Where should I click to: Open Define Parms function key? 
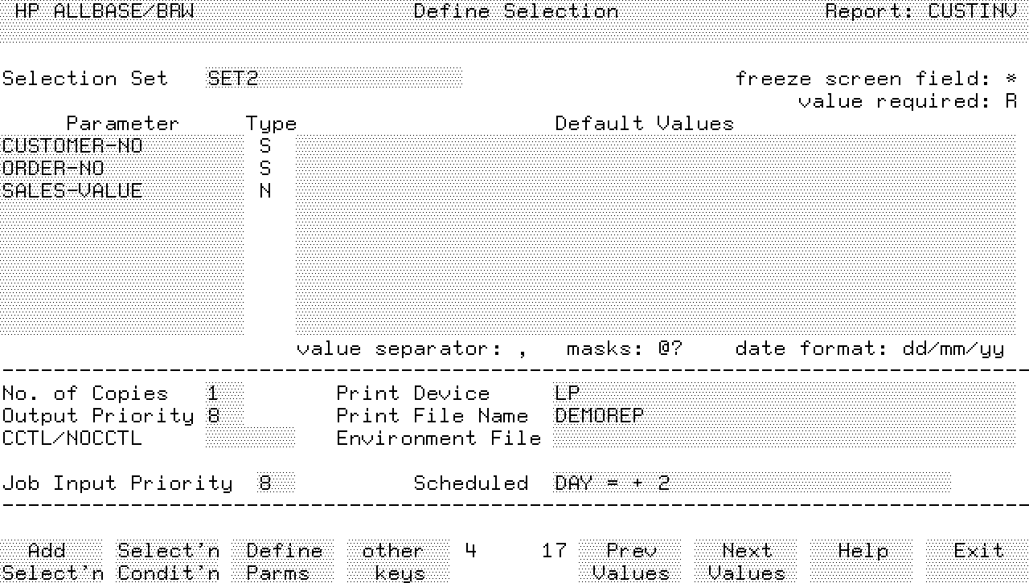pos(284,561)
